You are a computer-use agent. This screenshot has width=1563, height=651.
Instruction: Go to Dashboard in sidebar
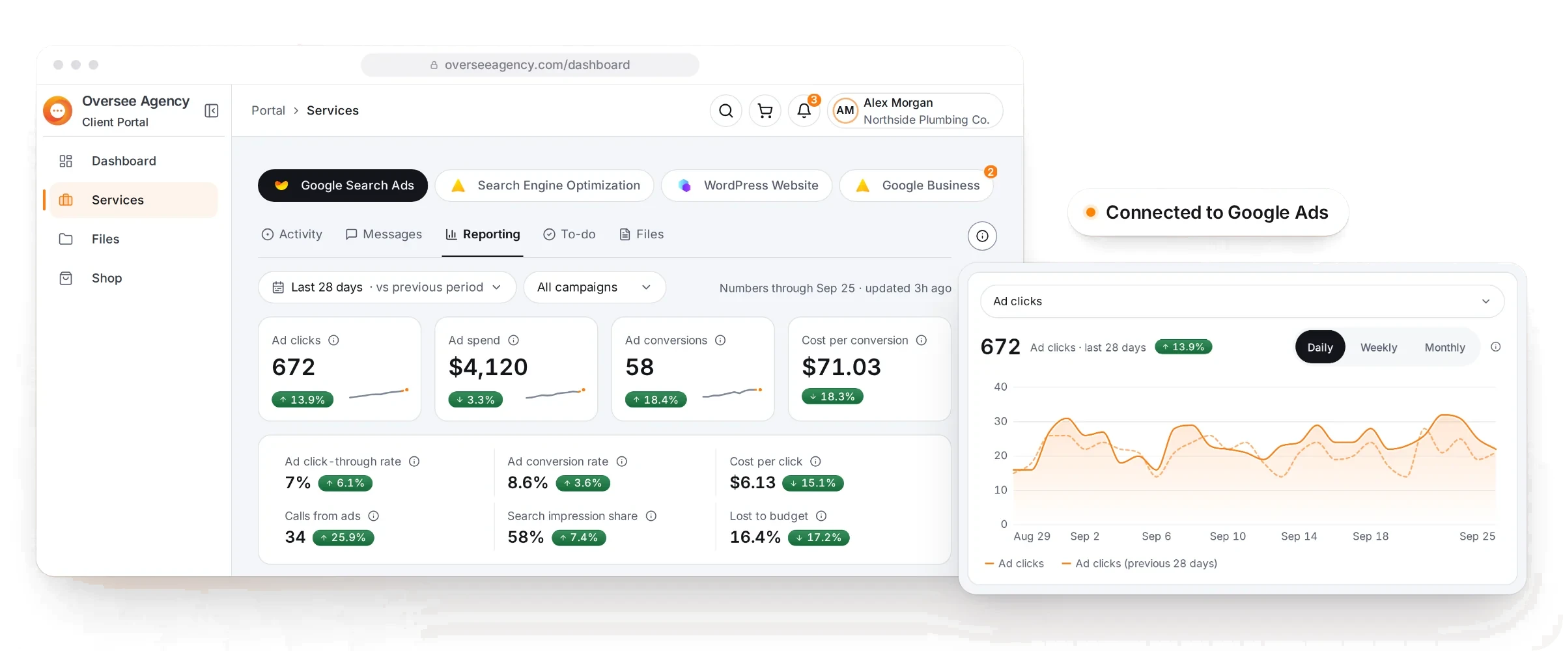pos(134,161)
